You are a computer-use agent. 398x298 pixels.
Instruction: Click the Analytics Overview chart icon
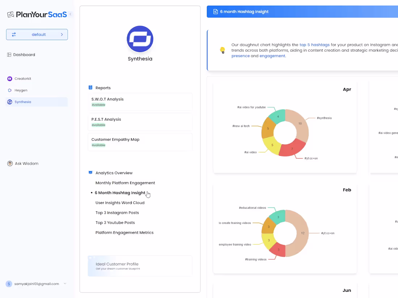(90, 173)
